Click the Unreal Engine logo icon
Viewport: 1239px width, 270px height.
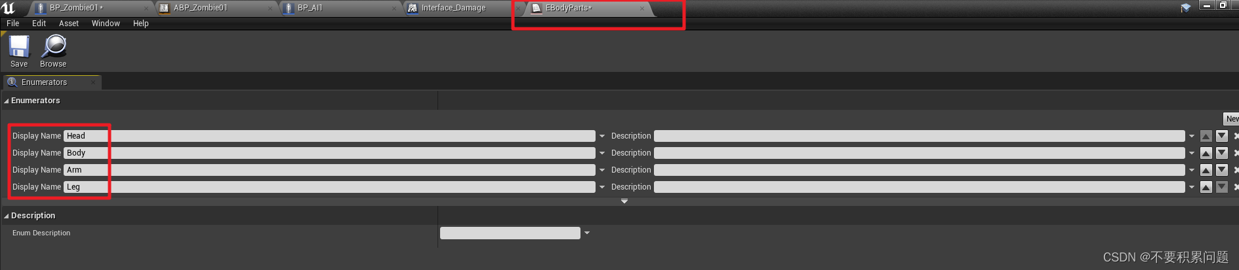(9, 8)
